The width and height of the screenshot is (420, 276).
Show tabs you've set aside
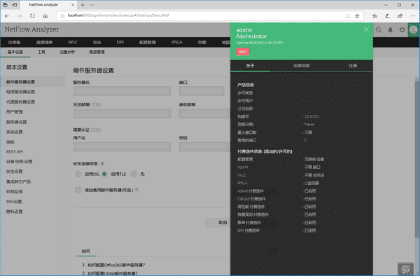click(5, 5)
